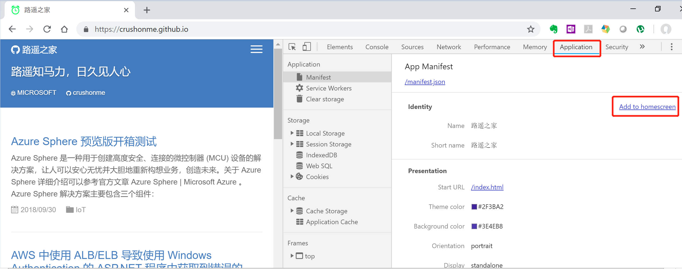Click the Background color #3E4EB8 swatch
This screenshot has width=682, height=269.
(x=474, y=226)
